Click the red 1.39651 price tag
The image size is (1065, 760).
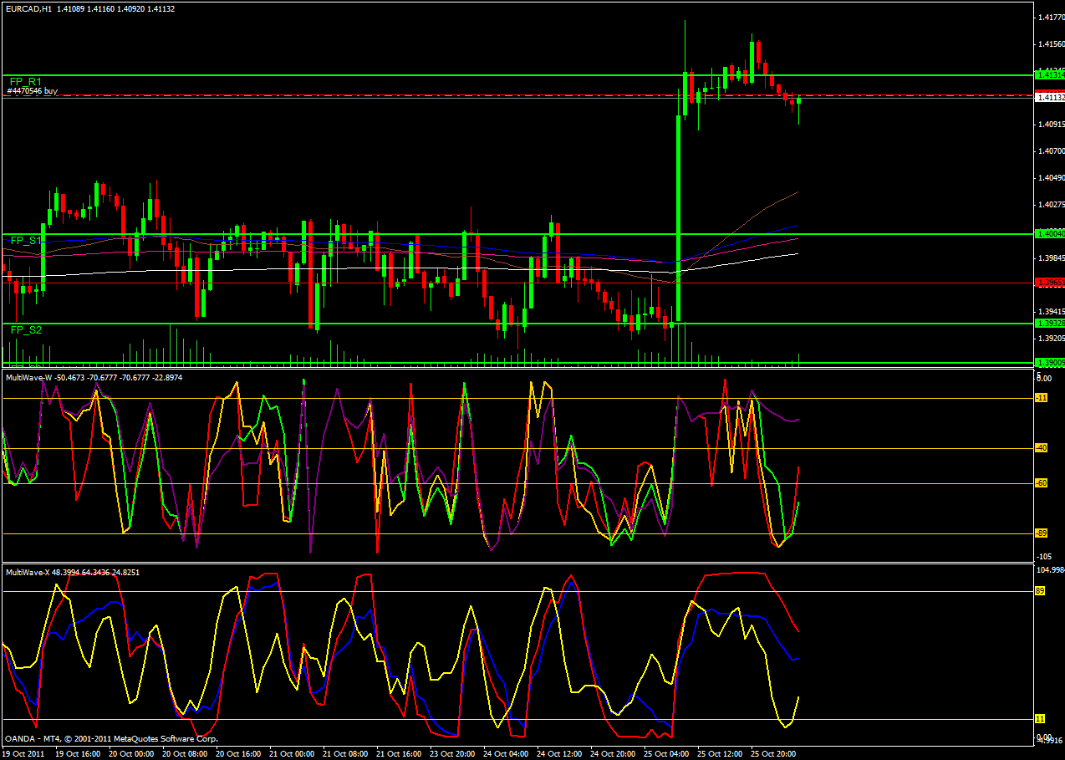pos(1049,283)
